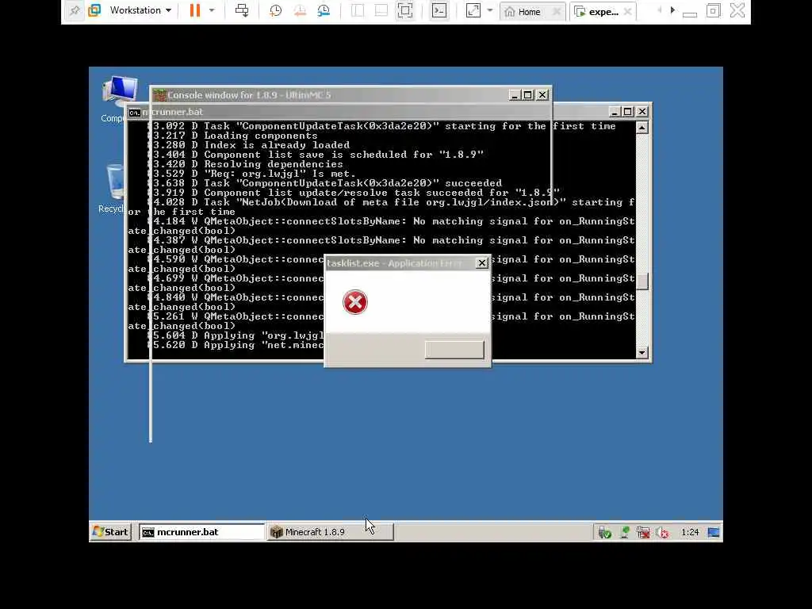Minimize the mcrunner.bat window
This screenshot has height=609, width=812.
(615, 112)
